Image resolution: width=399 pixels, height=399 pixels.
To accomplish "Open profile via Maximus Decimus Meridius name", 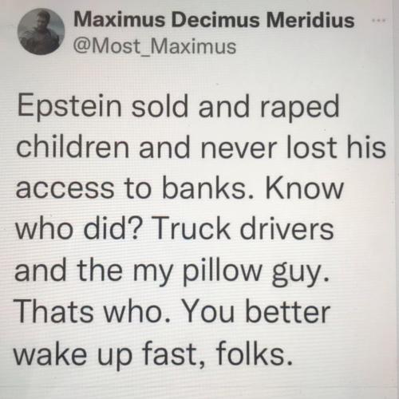I will [214, 20].
